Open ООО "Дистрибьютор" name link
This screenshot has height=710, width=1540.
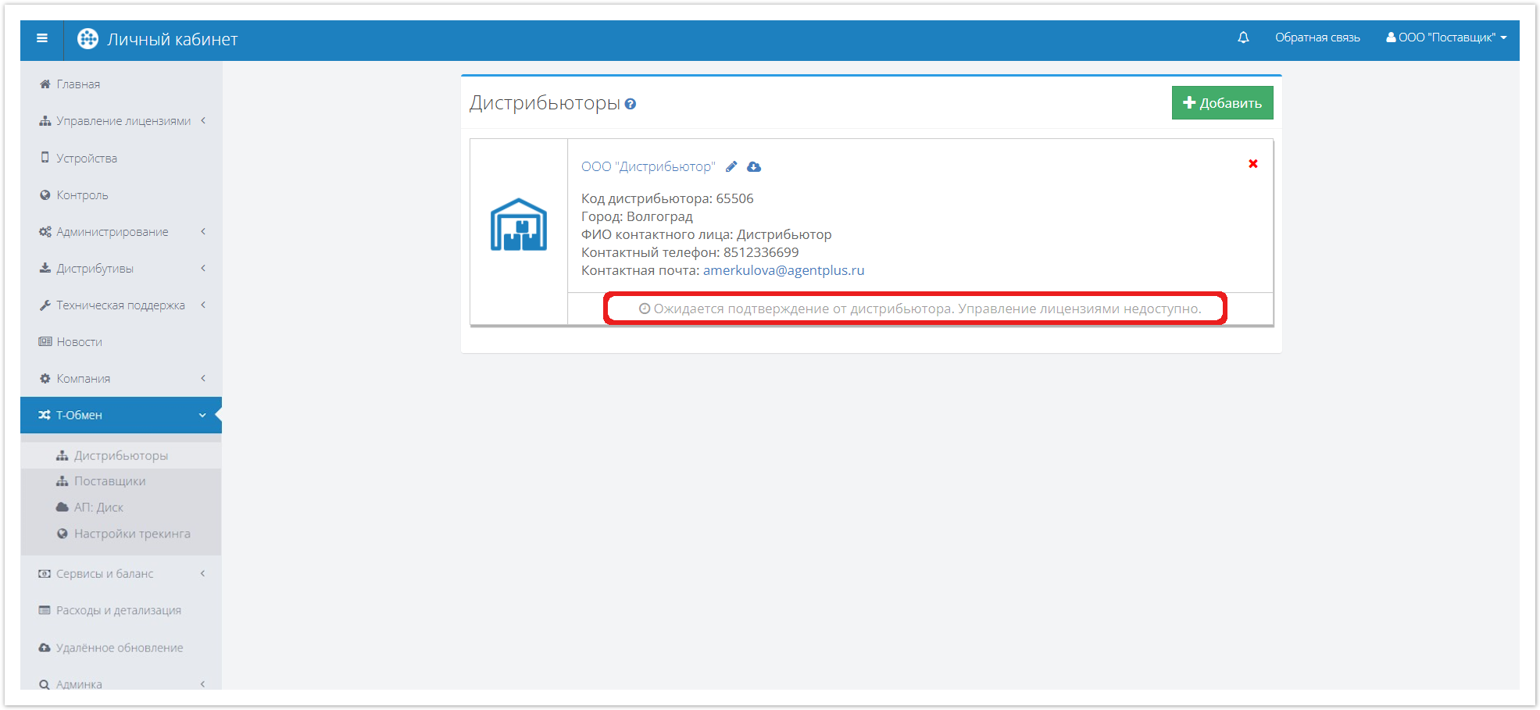tap(648, 166)
